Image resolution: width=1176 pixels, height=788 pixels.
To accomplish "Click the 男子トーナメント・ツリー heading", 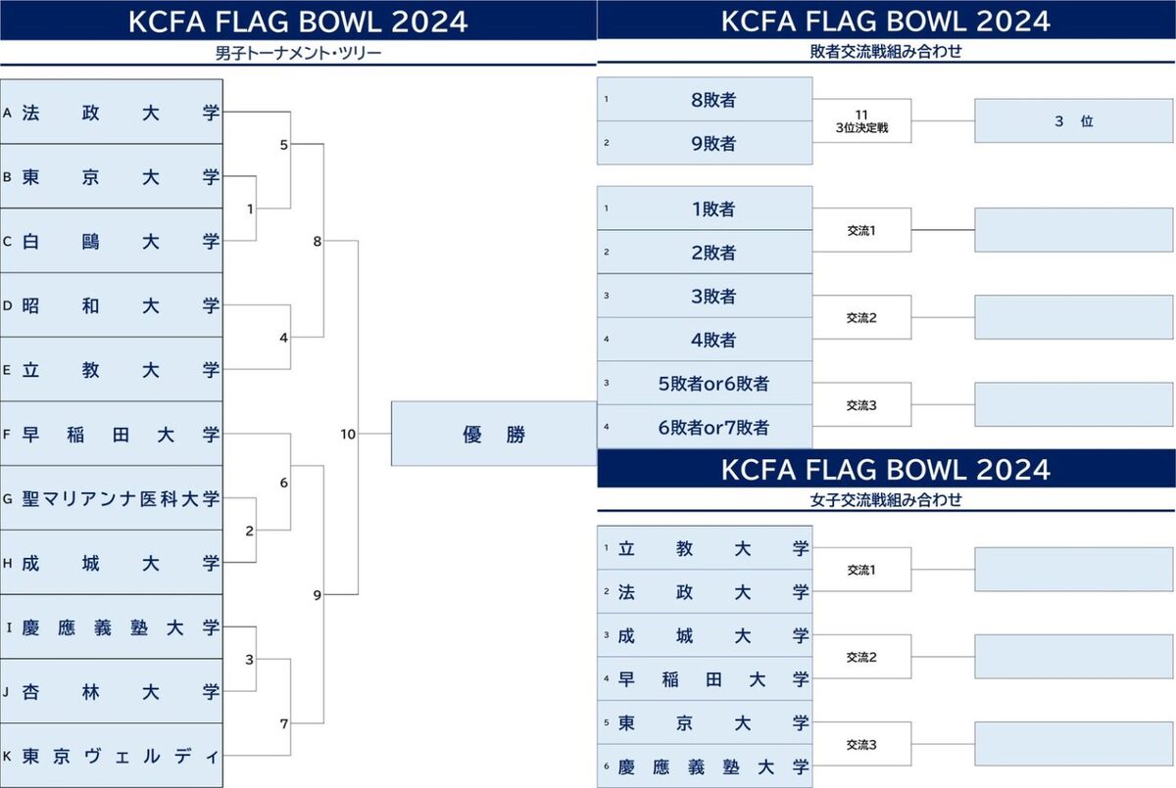I will tap(298, 54).
